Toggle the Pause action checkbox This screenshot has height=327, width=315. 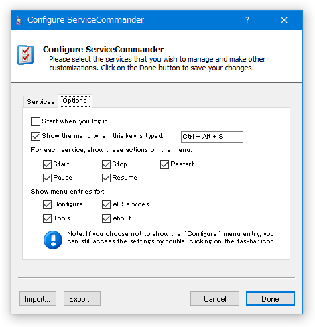(47, 178)
